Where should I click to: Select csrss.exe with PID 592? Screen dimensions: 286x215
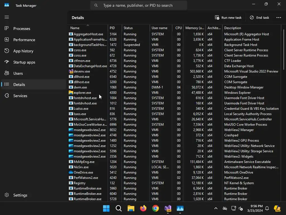coord(174,50)
